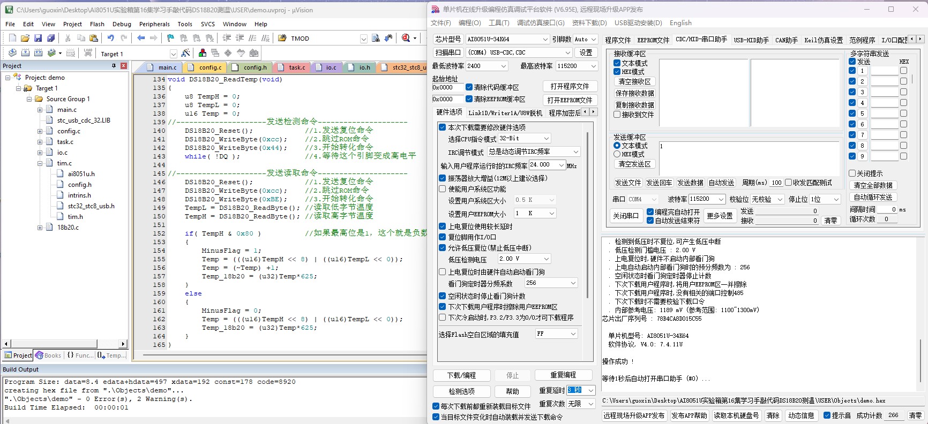The height and width of the screenshot is (424, 928).
Task: Click the Redo arrow icon
Action: 124,38
